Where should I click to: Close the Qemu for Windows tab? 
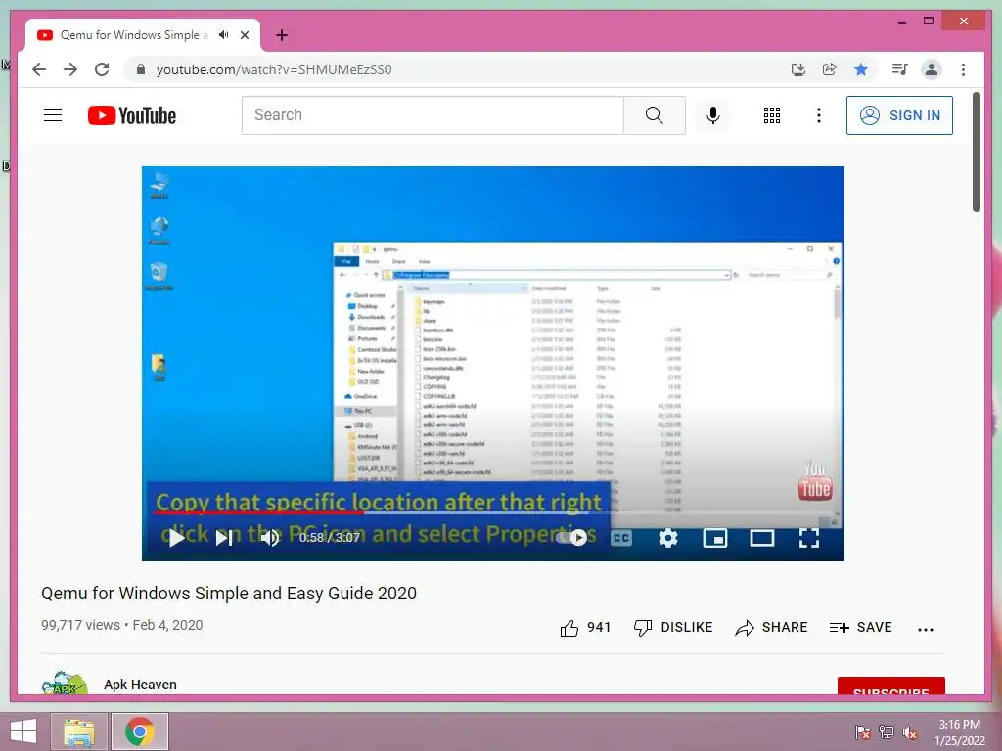click(244, 35)
